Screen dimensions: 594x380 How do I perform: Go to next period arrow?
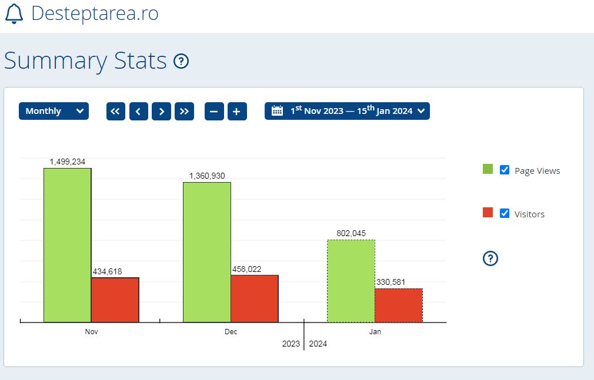[161, 111]
